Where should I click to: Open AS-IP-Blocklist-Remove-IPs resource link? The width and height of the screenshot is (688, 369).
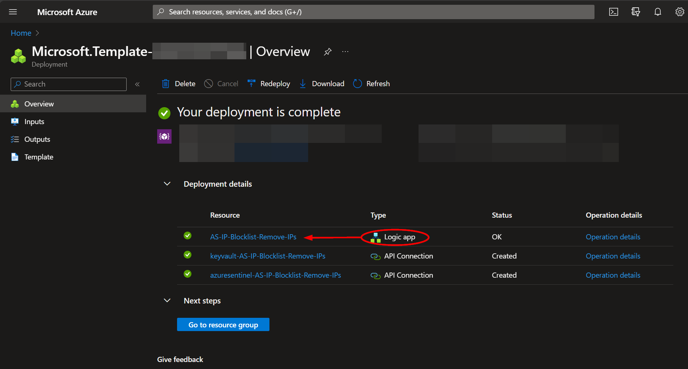coord(253,237)
